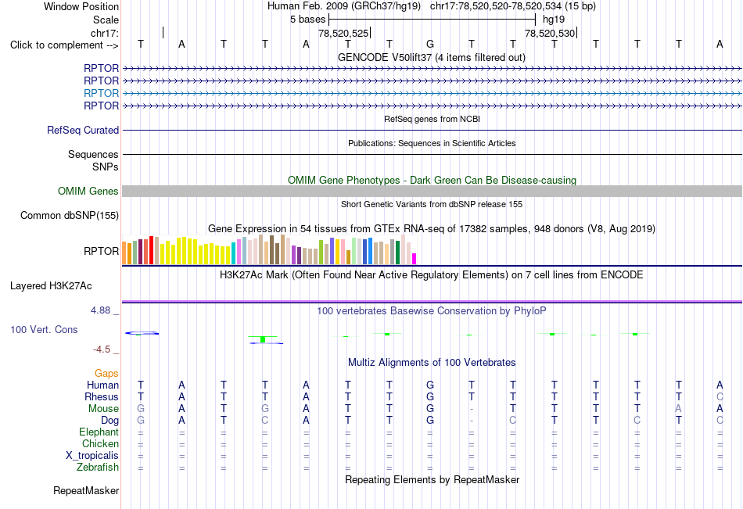The height and width of the screenshot is (509, 743).
Task: Click the H3K27Ac Mark ENCODE track title
Action: coord(431,275)
